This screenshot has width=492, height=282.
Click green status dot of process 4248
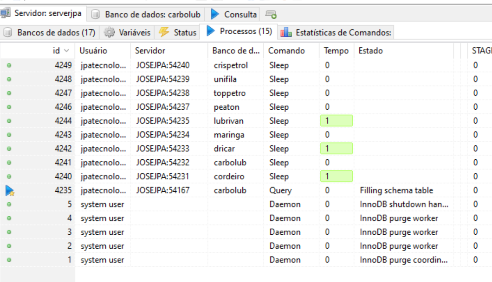(x=9, y=79)
